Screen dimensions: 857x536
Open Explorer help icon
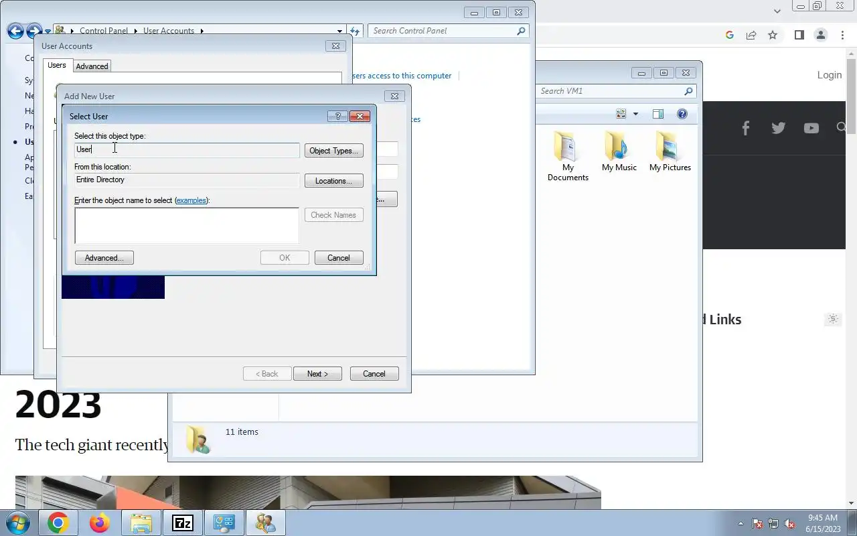point(682,114)
